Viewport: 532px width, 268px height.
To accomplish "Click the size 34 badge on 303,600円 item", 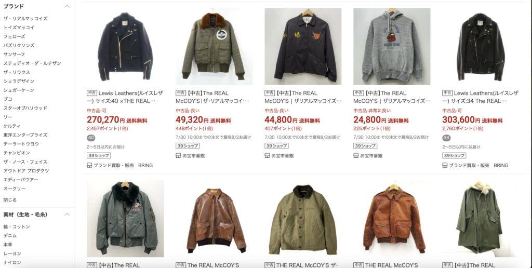I will coord(446,138).
